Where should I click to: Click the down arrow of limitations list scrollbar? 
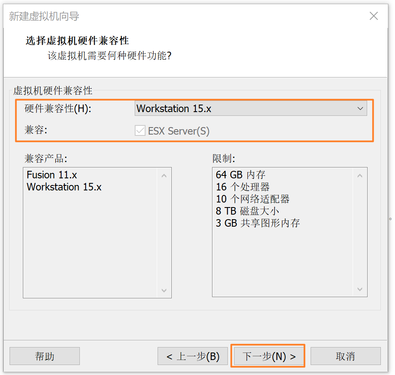click(x=360, y=289)
